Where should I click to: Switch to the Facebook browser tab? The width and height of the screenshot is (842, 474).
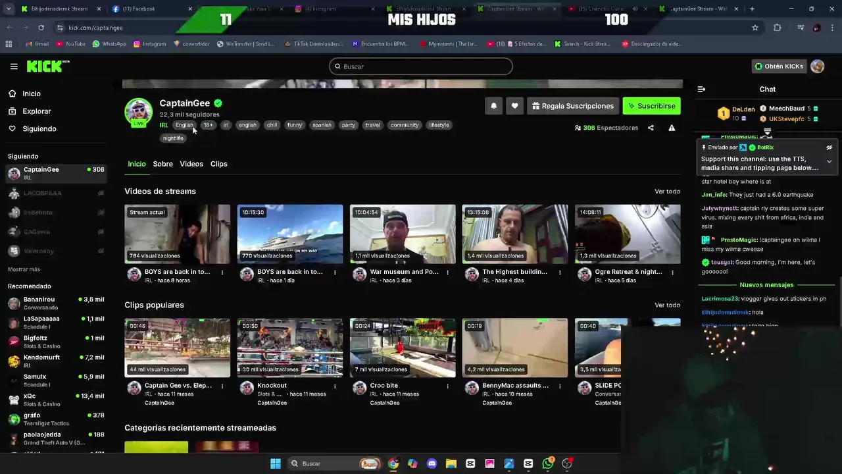pos(150,9)
